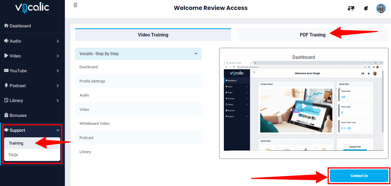Open the Audio training lesson

pos(138,95)
